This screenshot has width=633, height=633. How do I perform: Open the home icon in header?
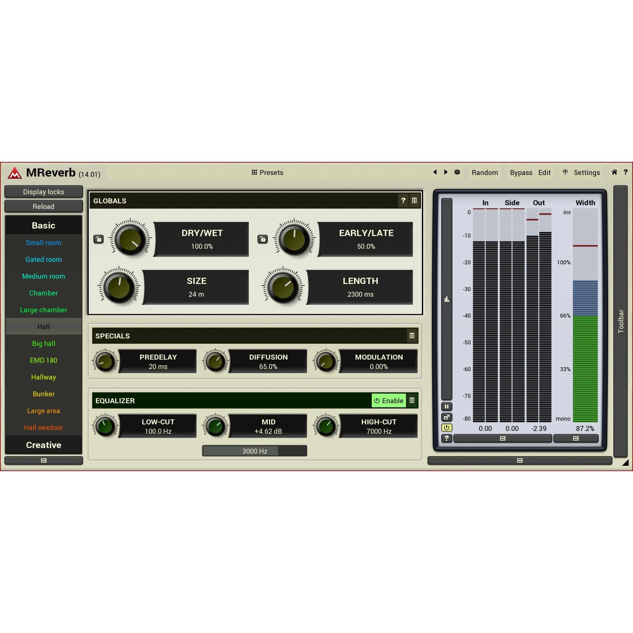[614, 172]
